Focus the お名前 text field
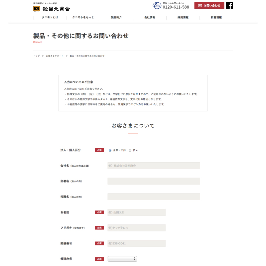This screenshot has height=266, width=266. tap(137, 212)
